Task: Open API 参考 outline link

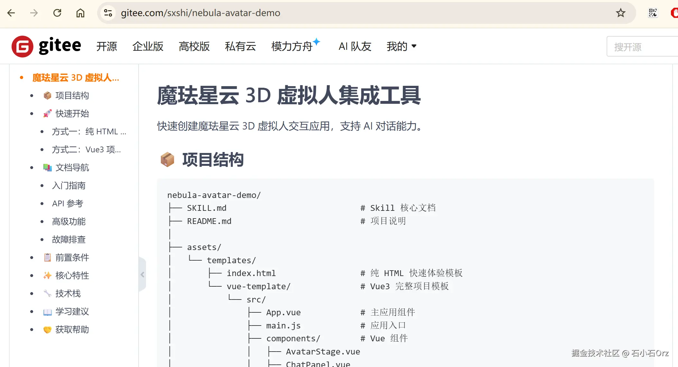Action: click(x=68, y=203)
